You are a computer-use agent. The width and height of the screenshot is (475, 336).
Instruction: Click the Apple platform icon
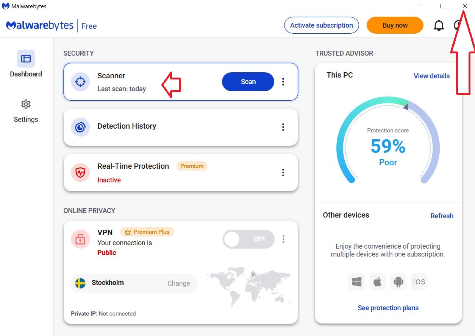pos(377,282)
